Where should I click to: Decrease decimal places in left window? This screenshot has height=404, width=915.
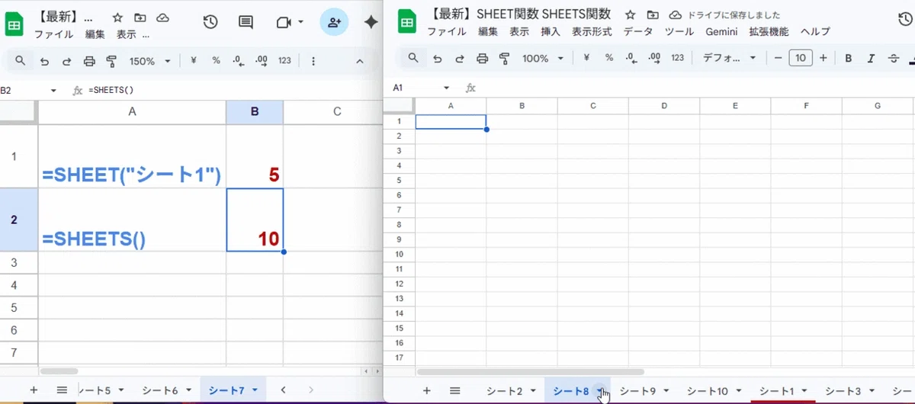pyautogui.click(x=239, y=61)
